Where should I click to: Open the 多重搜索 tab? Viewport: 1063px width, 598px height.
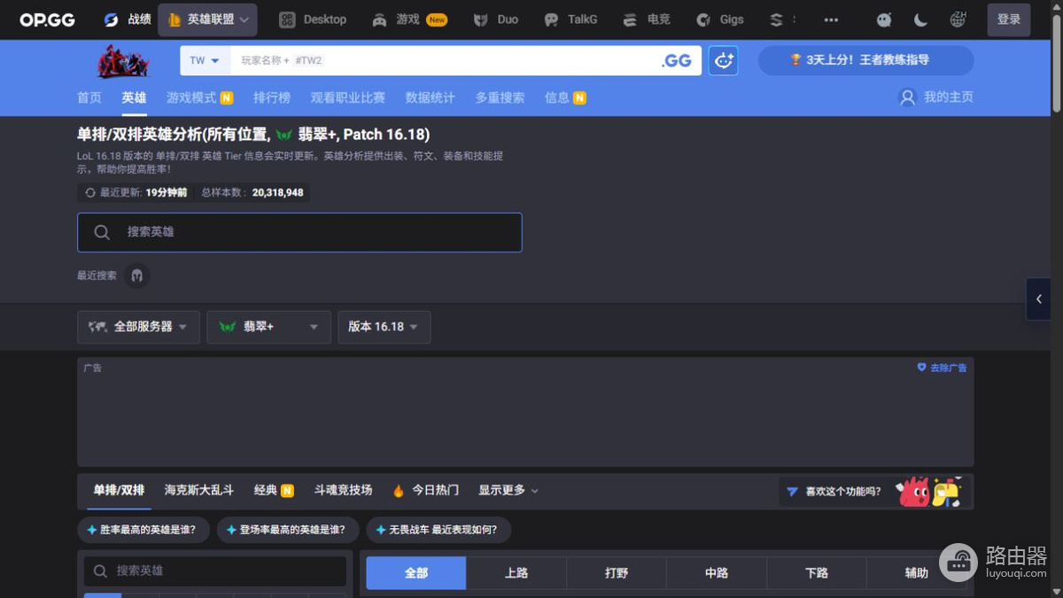500,97
